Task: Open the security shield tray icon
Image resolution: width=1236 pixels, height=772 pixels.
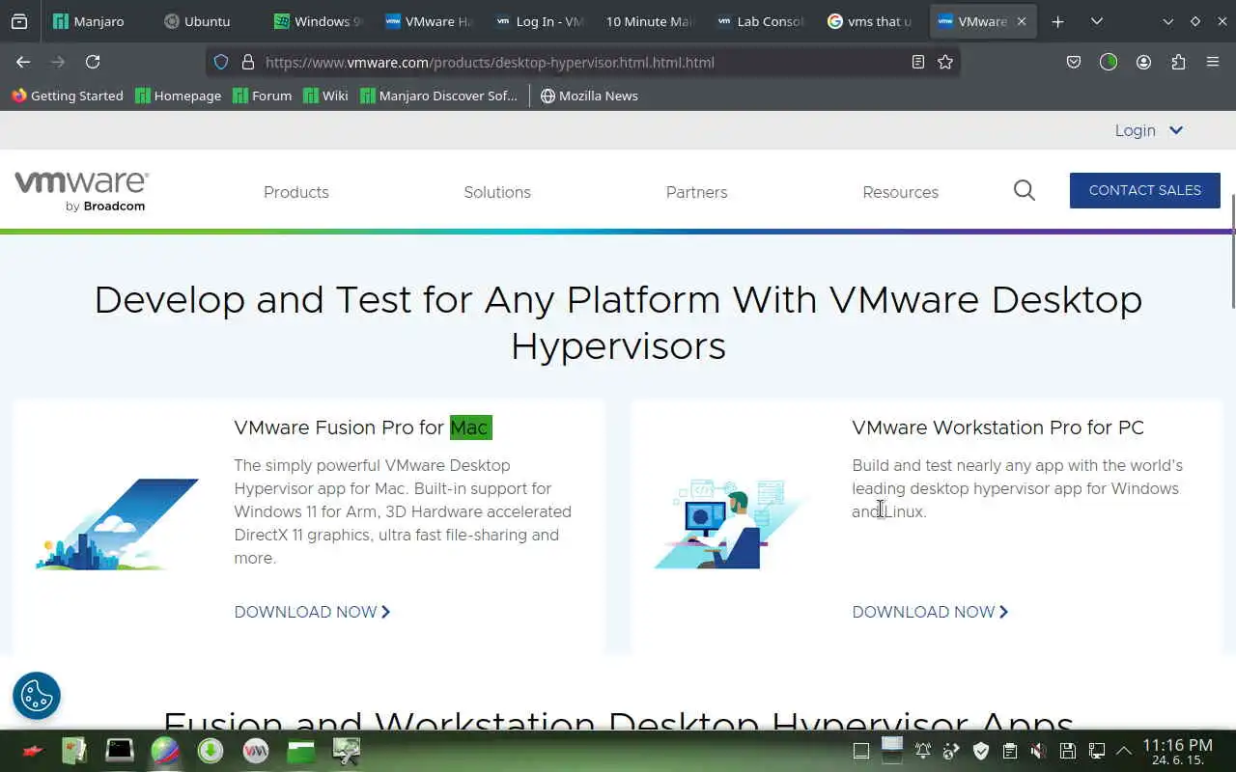Action: click(981, 751)
